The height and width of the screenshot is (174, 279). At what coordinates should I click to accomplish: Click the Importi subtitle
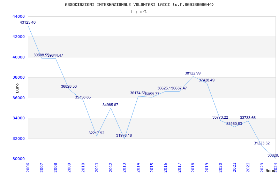pyautogui.click(x=139, y=12)
